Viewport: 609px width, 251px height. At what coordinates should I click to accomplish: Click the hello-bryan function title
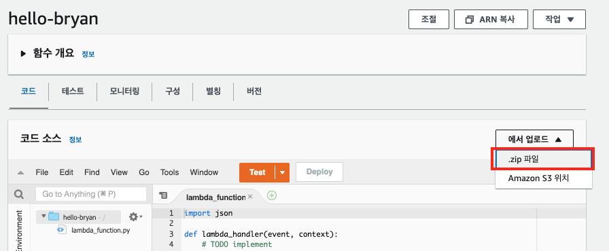pyautogui.click(x=53, y=18)
